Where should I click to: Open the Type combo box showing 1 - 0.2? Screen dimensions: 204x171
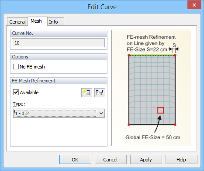pyautogui.click(x=59, y=113)
